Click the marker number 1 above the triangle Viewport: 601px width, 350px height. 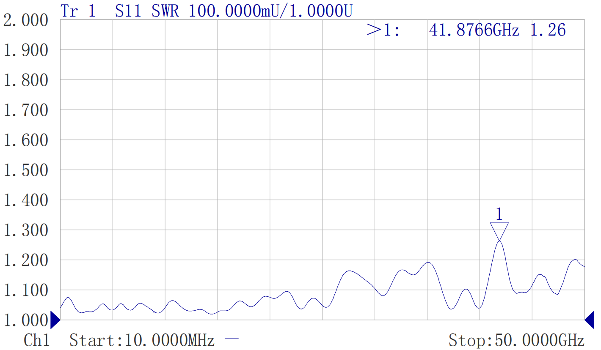499,215
